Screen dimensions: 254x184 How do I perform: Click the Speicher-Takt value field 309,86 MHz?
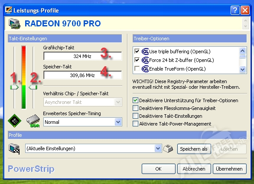(83, 75)
